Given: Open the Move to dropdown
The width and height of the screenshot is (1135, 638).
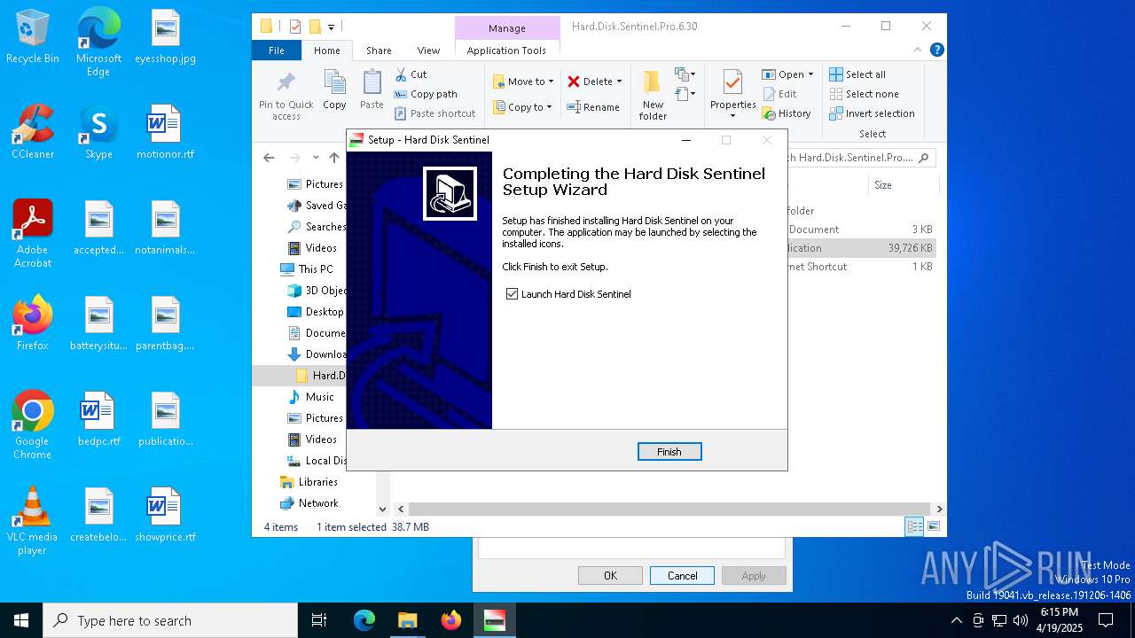Looking at the screenshot, I should pyautogui.click(x=523, y=82).
